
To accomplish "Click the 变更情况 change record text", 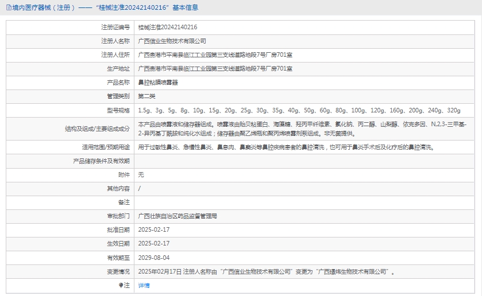I will (x=266, y=271).
